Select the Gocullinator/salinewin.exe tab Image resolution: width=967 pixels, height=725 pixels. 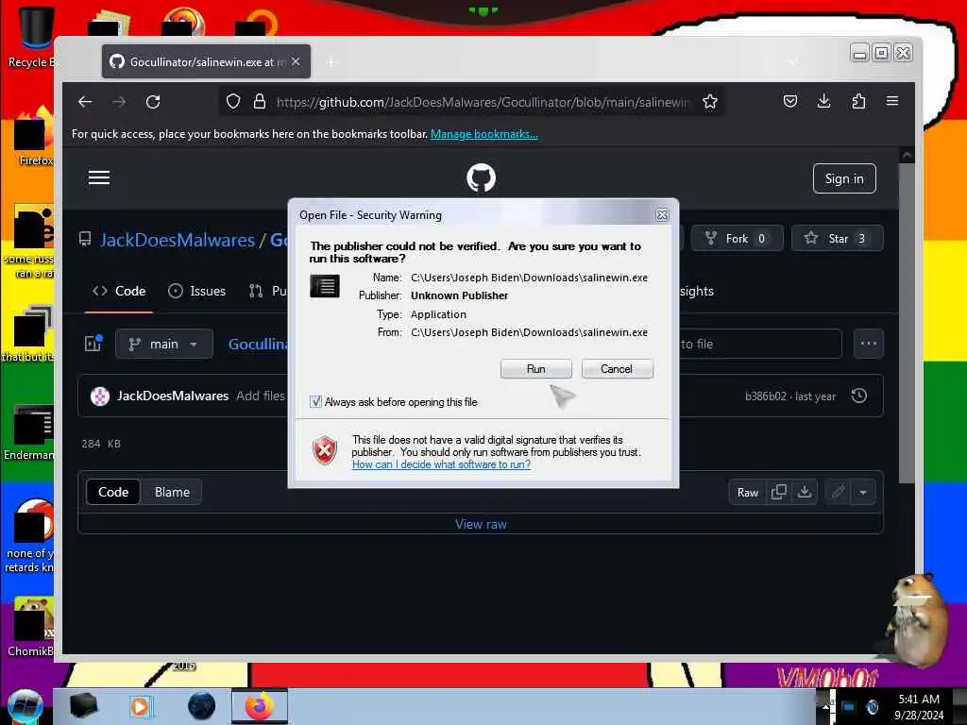click(206, 61)
